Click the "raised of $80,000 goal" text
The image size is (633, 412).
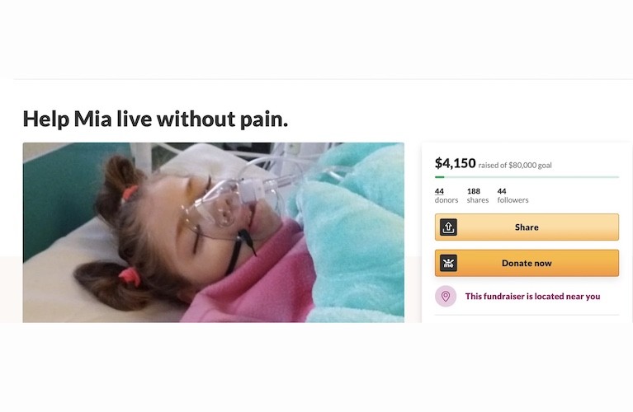tap(515, 166)
